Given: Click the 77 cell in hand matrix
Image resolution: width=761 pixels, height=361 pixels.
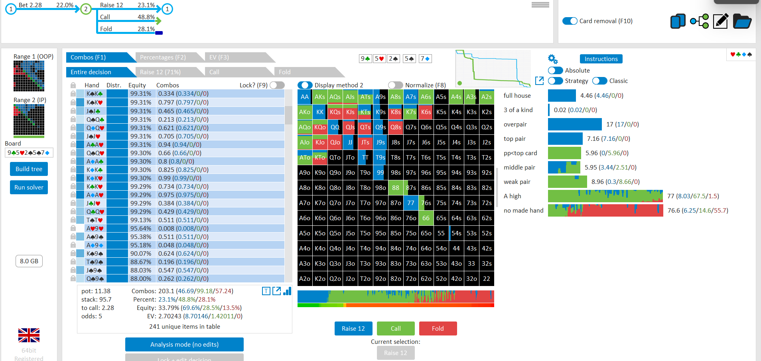Looking at the screenshot, I should pos(411,203).
